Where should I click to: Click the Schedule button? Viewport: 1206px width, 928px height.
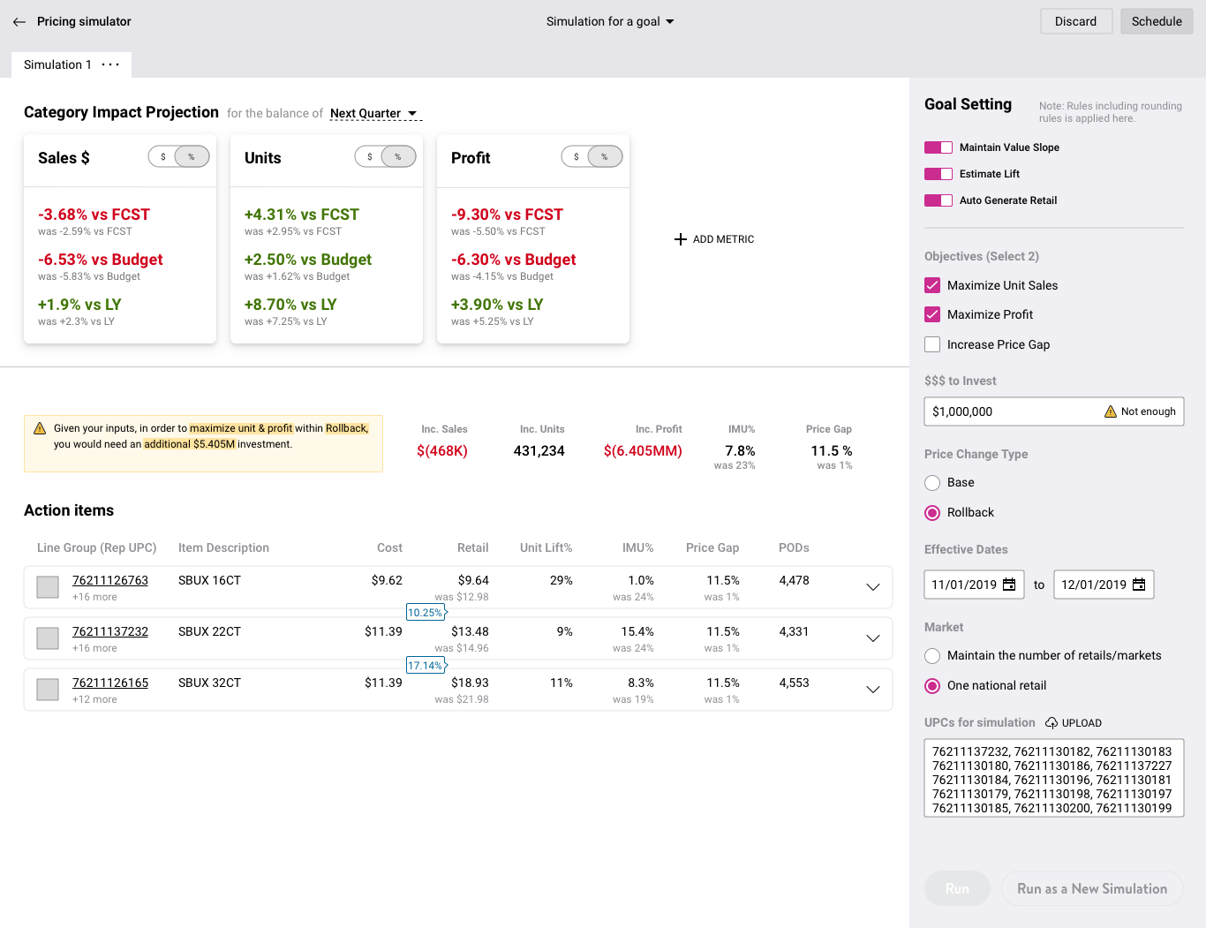pyautogui.click(x=1157, y=21)
